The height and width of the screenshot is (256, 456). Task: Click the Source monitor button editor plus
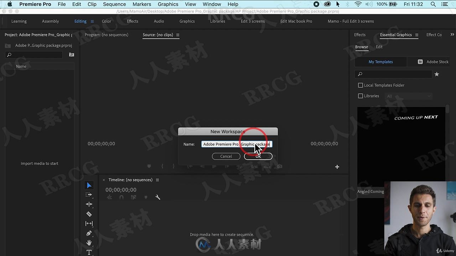coord(337,167)
